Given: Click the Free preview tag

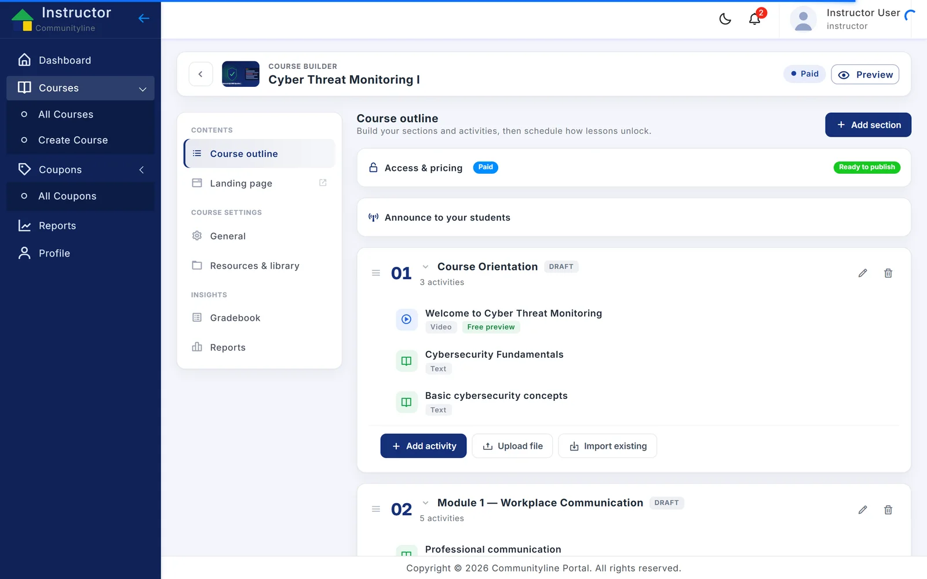Looking at the screenshot, I should (x=491, y=327).
